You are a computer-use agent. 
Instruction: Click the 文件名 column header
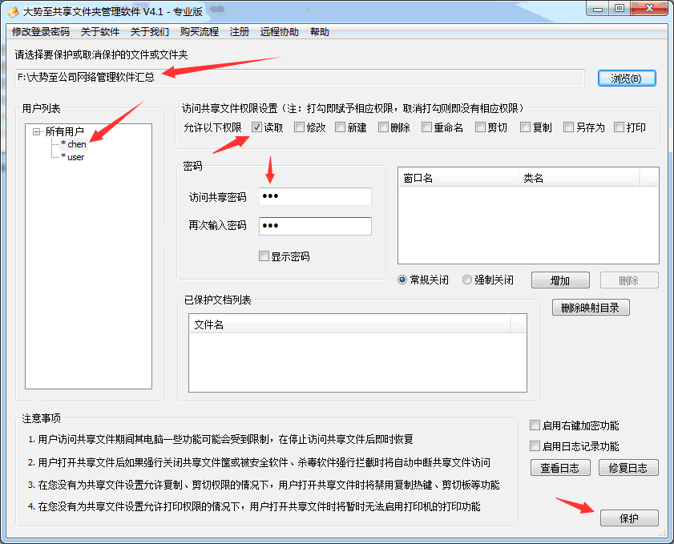point(349,324)
